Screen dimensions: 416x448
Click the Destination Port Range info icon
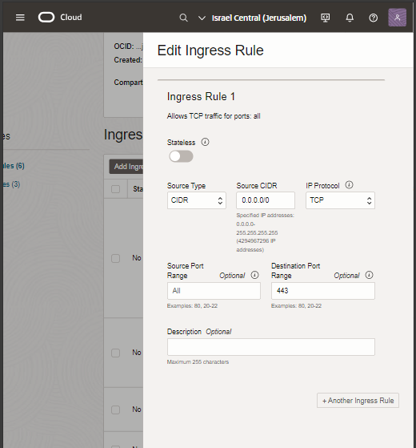pos(369,275)
